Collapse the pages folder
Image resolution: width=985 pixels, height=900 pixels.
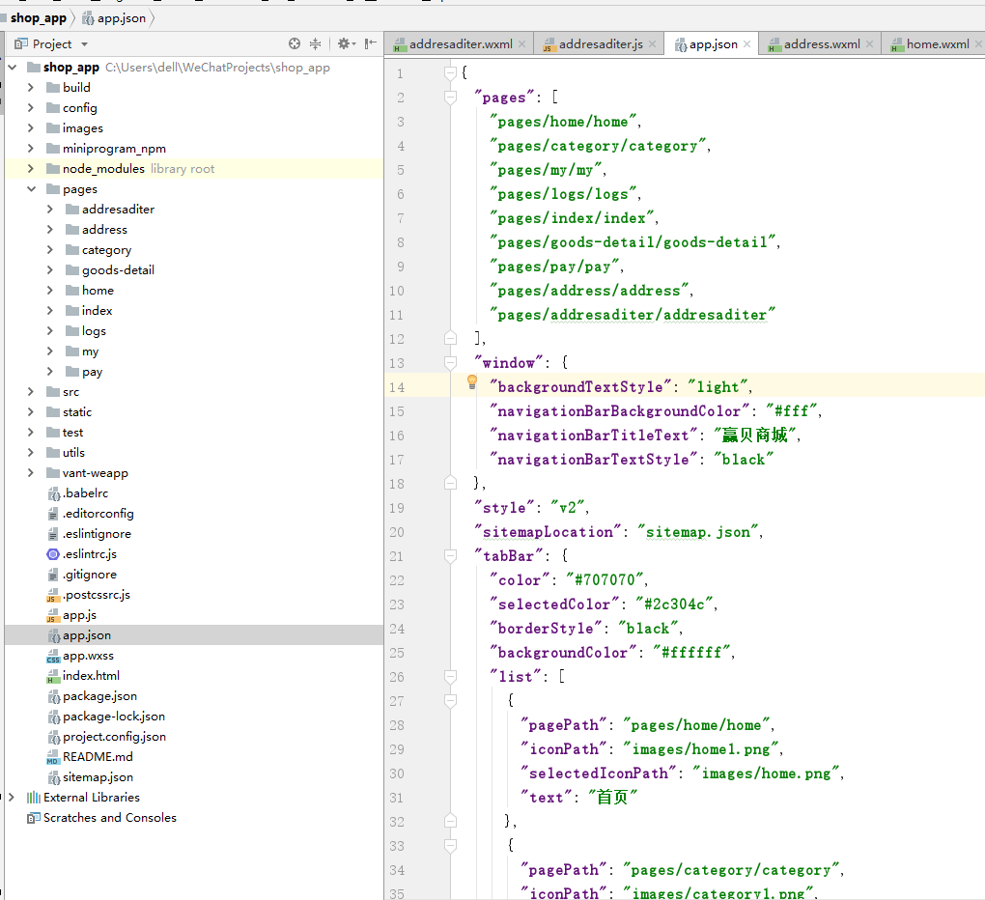(31, 189)
